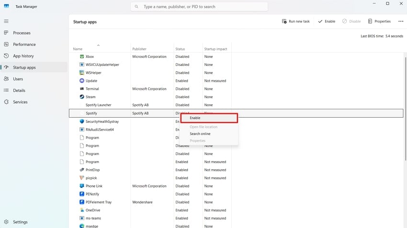Open the App history tab
The width and height of the screenshot is (407, 228).
[34, 56]
